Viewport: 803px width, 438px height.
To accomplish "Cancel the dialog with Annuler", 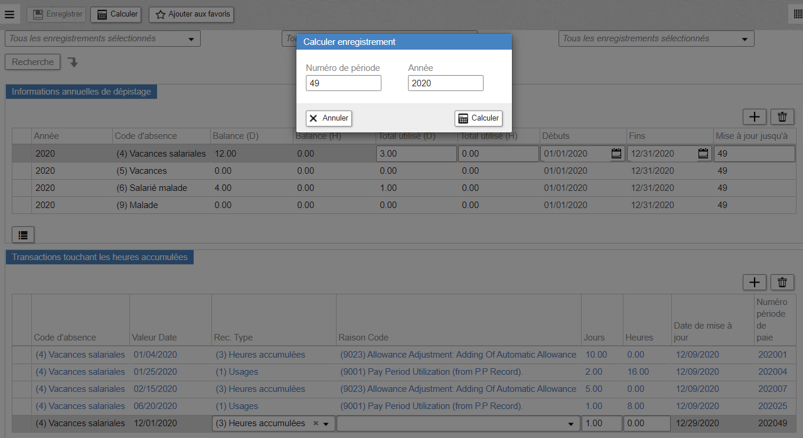I will point(329,118).
